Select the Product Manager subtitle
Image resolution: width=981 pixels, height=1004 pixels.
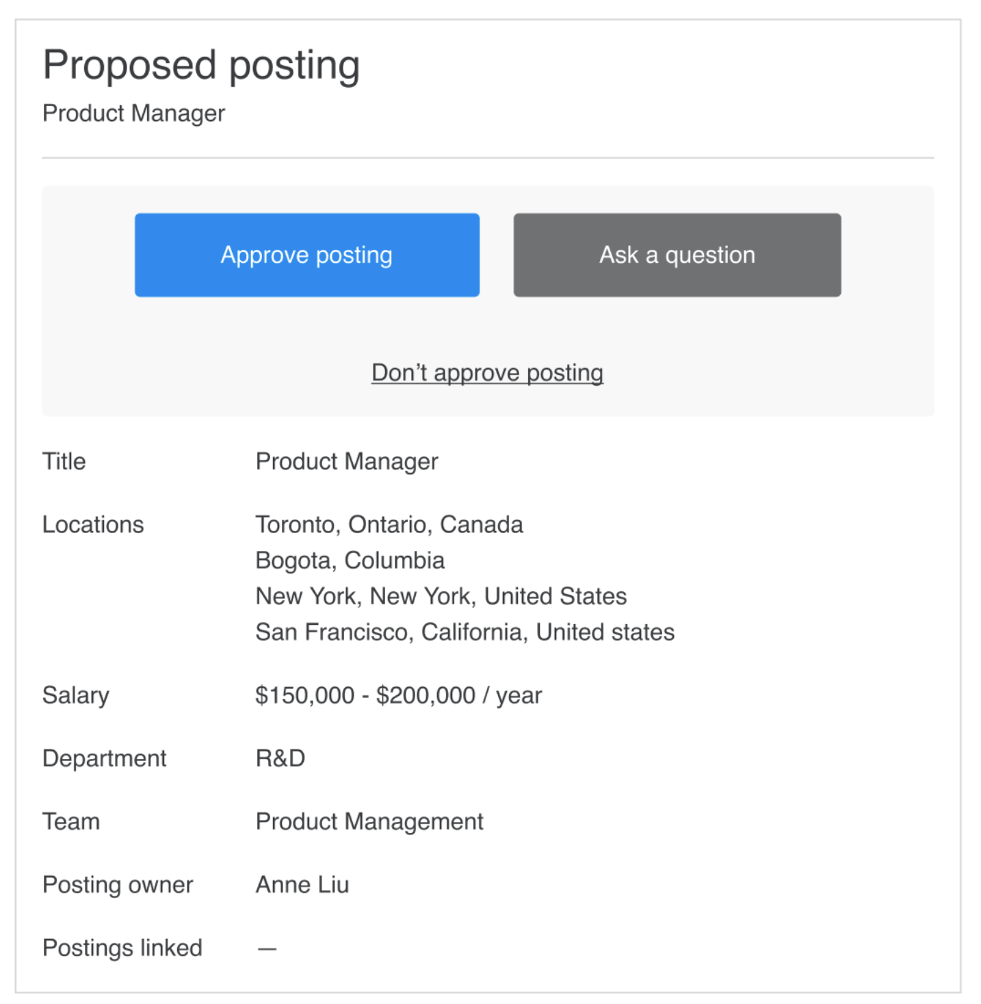coord(133,113)
